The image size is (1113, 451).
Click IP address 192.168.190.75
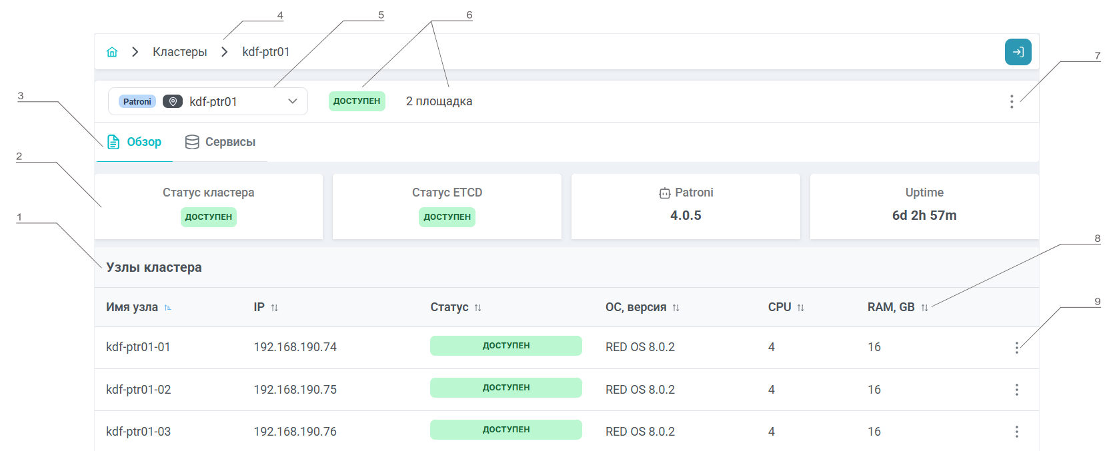coord(295,390)
